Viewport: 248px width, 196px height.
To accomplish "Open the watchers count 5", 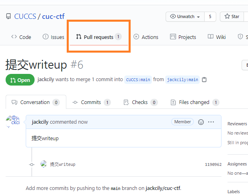I will (x=210, y=16).
